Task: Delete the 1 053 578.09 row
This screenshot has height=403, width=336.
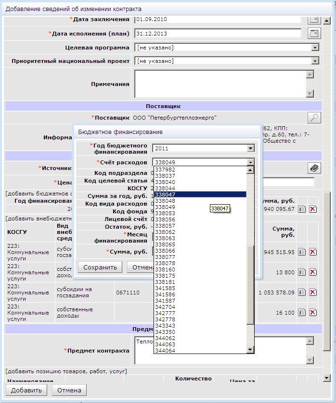Action: coord(313,292)
